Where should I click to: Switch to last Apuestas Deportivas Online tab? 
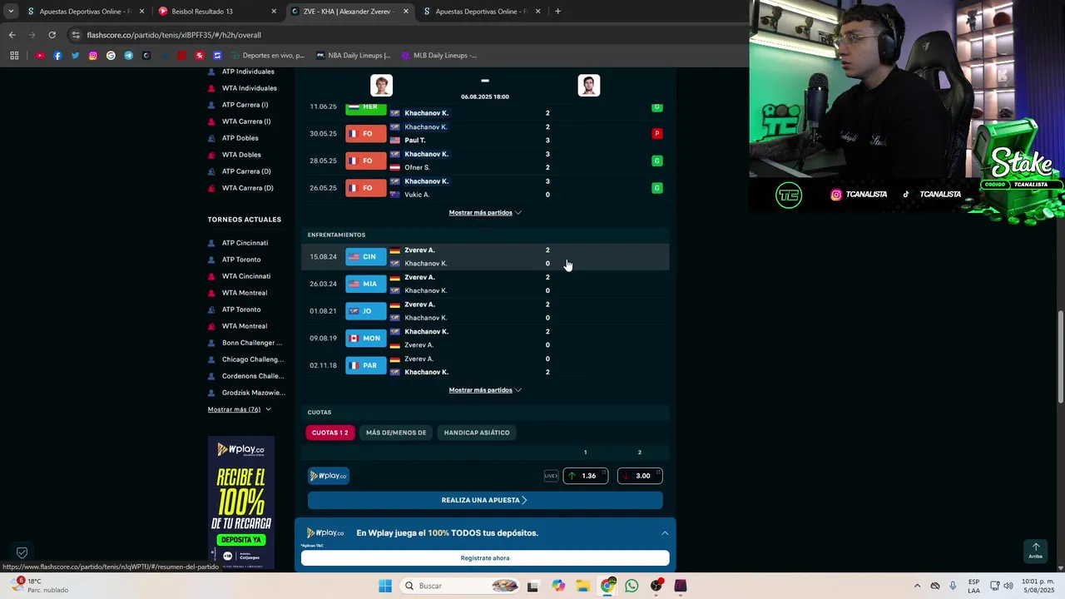click(481, 12)
